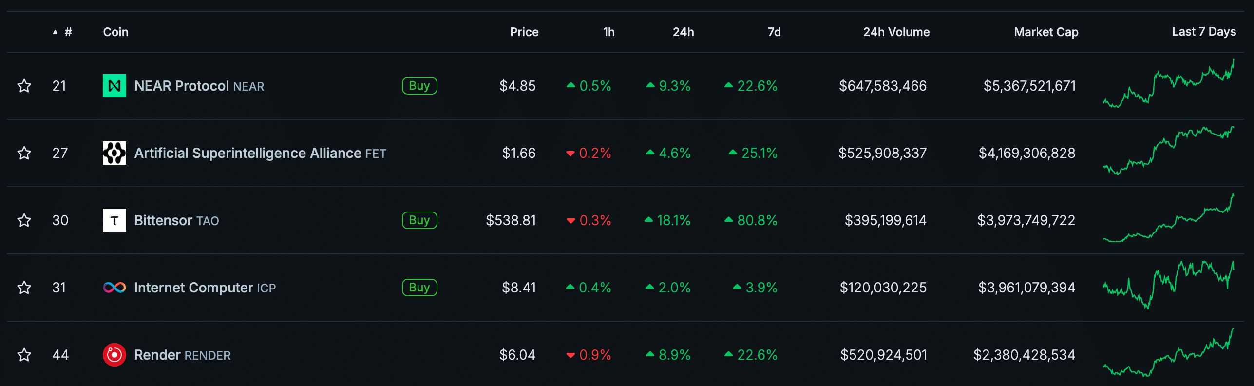Favorite NEAR Protocol using its star
Viewport: 1254px width, 386px height.
click(x=24, y=86)
